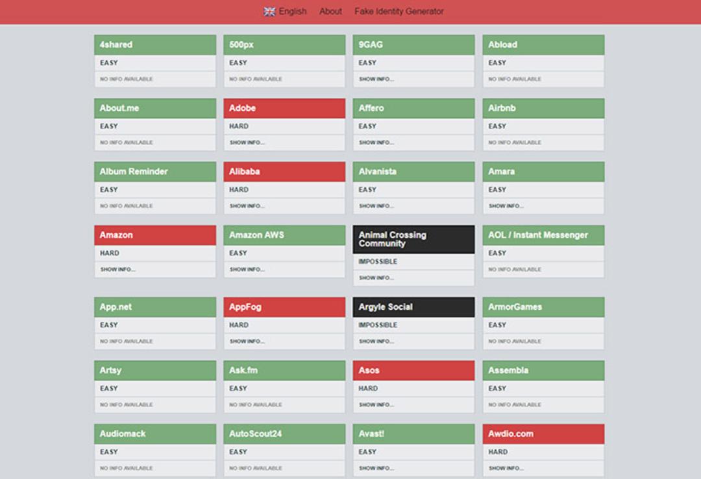The image size is (701, 479).
Task: Click EASY difficulty label under 4shared
Action: pos(108,63)
